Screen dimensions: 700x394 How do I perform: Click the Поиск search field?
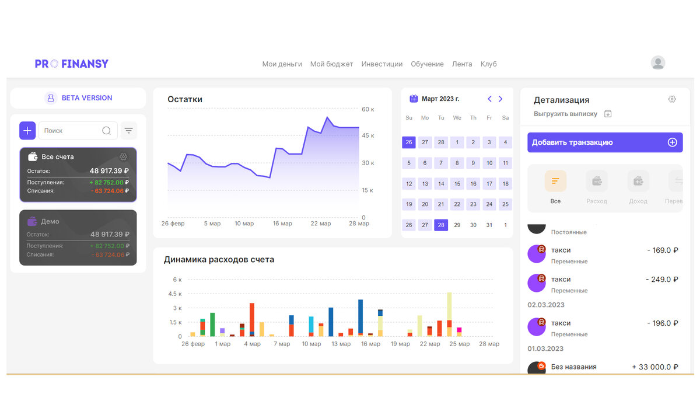pyautogui.click(x=78, y=131)
